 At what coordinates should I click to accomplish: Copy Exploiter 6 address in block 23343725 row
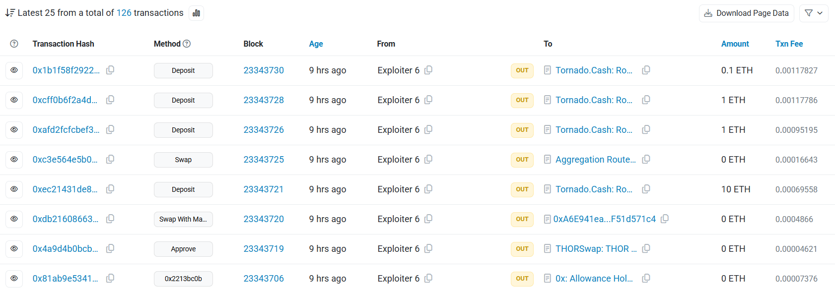[428, 159]
